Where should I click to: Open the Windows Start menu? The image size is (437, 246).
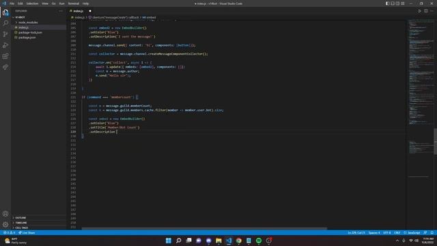click(x=169, y=241)
